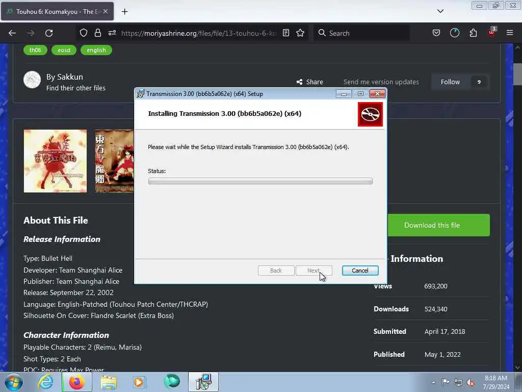Click Action Center flag tray icon
The height and width of the screenshot is (392, 522).
pyautogui.click(x=446, y=382)
